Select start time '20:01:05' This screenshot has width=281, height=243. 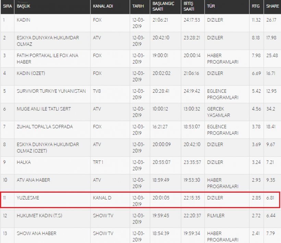(x=161, y=198)
